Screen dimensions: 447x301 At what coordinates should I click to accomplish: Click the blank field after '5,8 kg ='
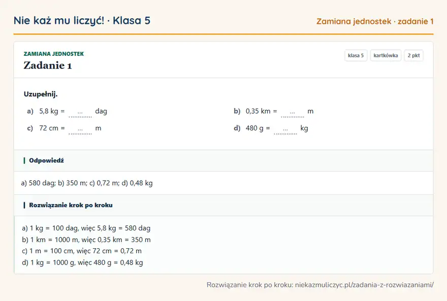coord(80,113)
